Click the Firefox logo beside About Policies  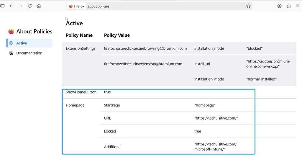click(12, 31)
